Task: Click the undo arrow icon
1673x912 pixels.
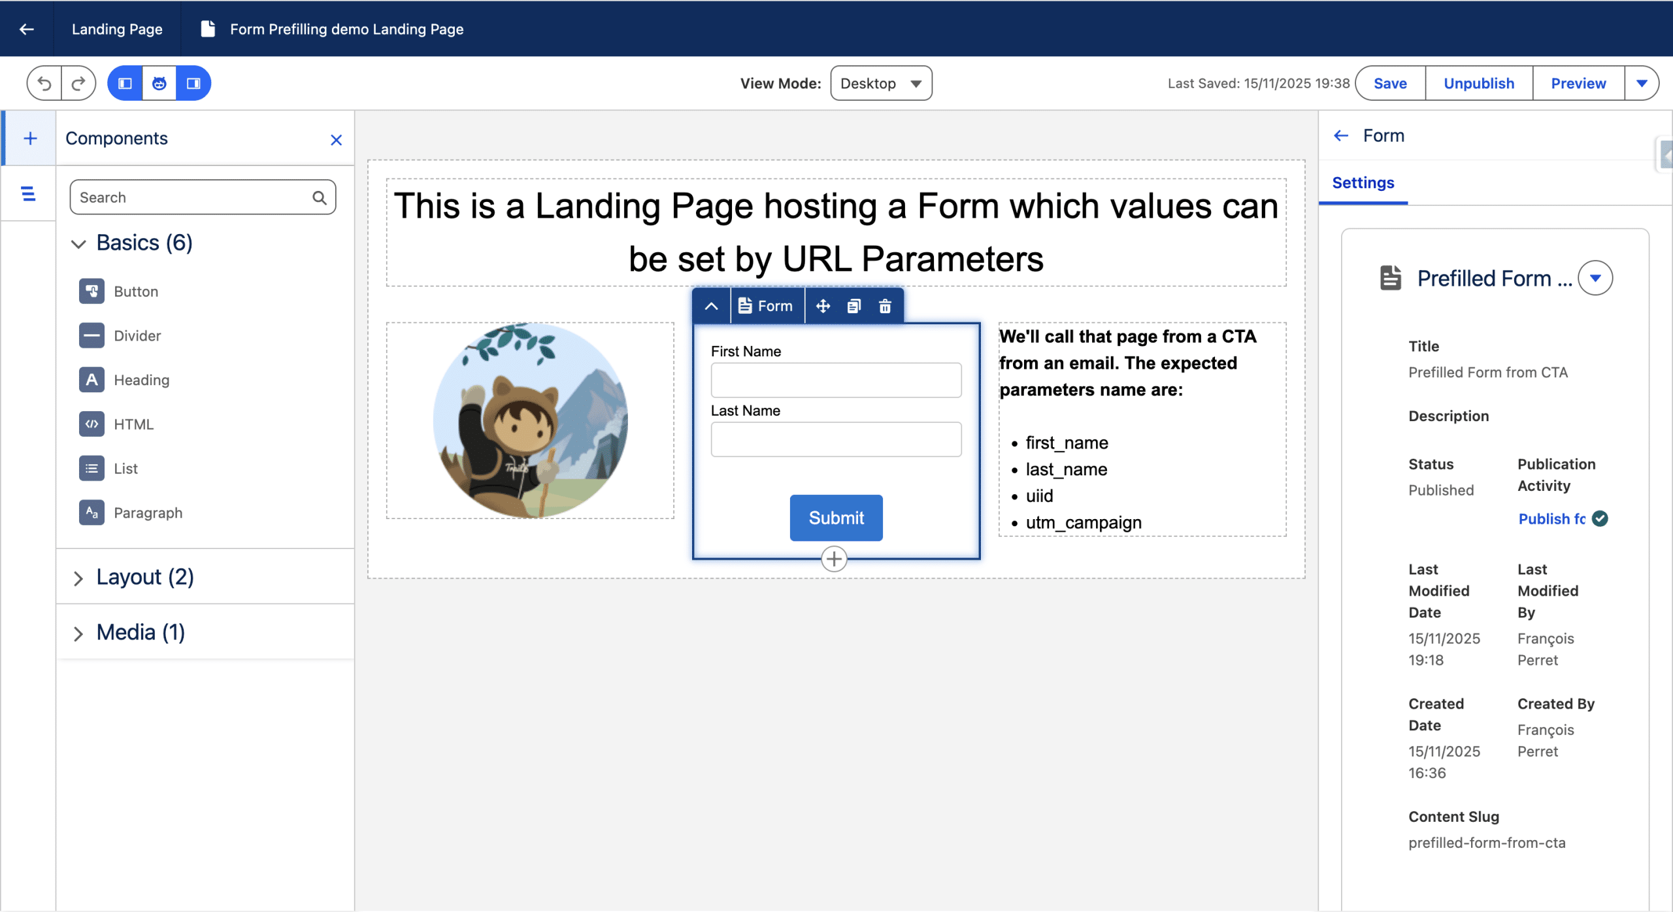Action: pyautogui.click(x=44, y=83)
